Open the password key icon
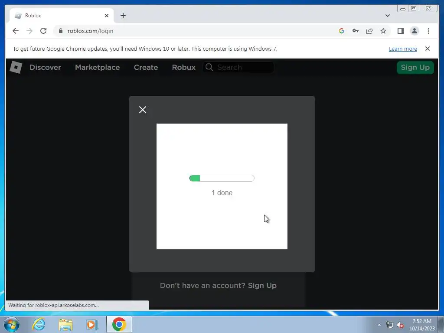This screenshot has height=333, width=444. (x=356, y=31)
